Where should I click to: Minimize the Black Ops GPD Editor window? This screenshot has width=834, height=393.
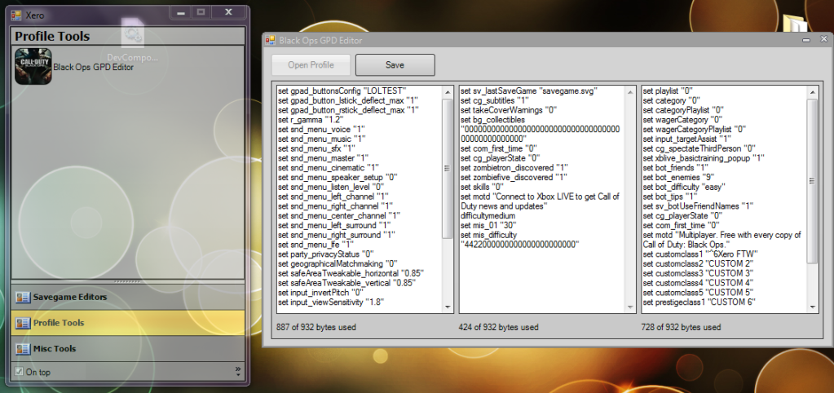[x=806, y=40]
